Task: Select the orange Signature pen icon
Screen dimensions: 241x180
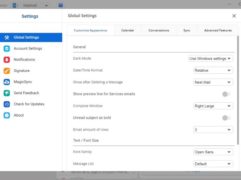Action: click(7, 71)
